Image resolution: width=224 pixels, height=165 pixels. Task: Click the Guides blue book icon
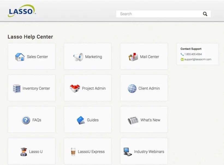tap(80, 120)
